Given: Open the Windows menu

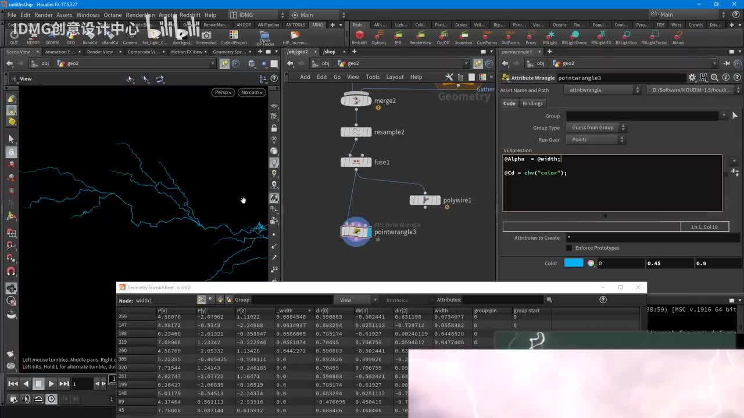Looking at the screenshot, I should [88, 15].
